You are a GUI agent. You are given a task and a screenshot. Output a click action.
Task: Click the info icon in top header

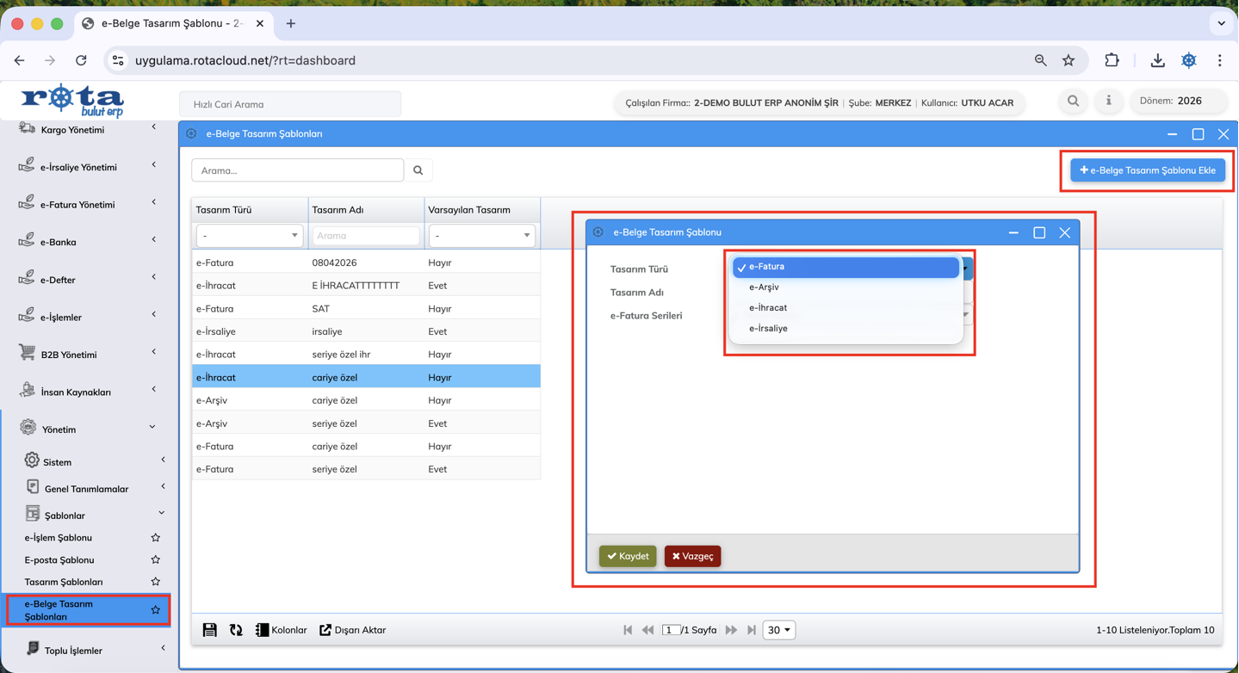(1108, 101)
